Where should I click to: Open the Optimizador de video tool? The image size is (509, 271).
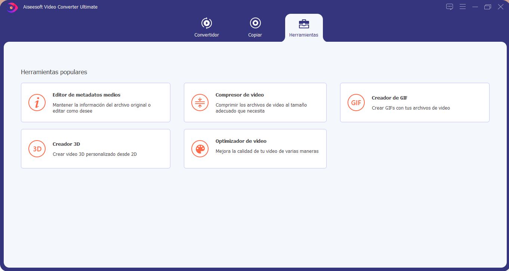click(241, 141)
